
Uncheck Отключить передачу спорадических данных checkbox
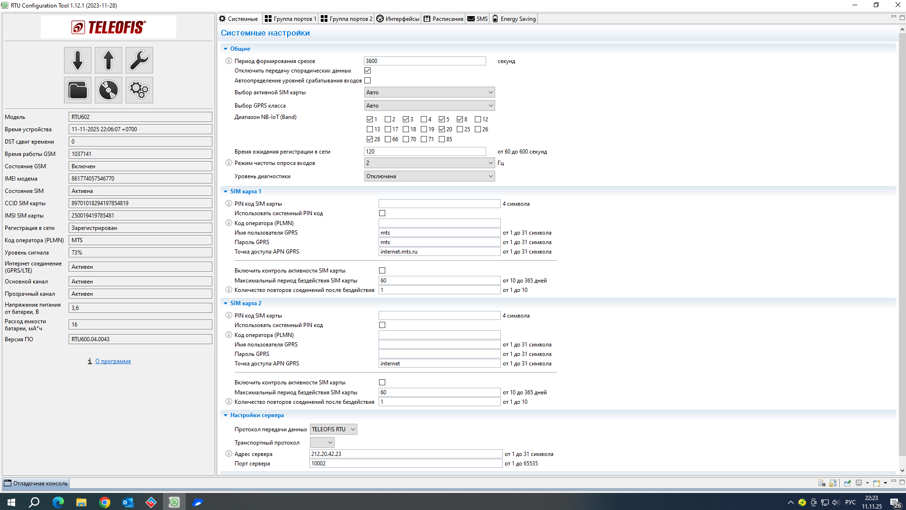[x=368, y=71]
